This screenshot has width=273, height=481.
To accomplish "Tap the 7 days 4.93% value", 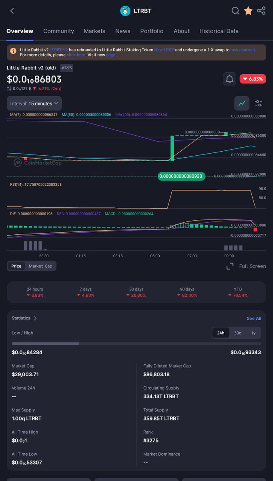I will (x=86, y=295).
